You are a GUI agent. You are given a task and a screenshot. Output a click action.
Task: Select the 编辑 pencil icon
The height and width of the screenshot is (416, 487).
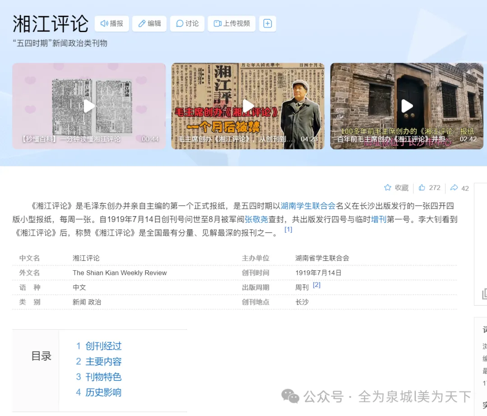(x=142, y=23)
